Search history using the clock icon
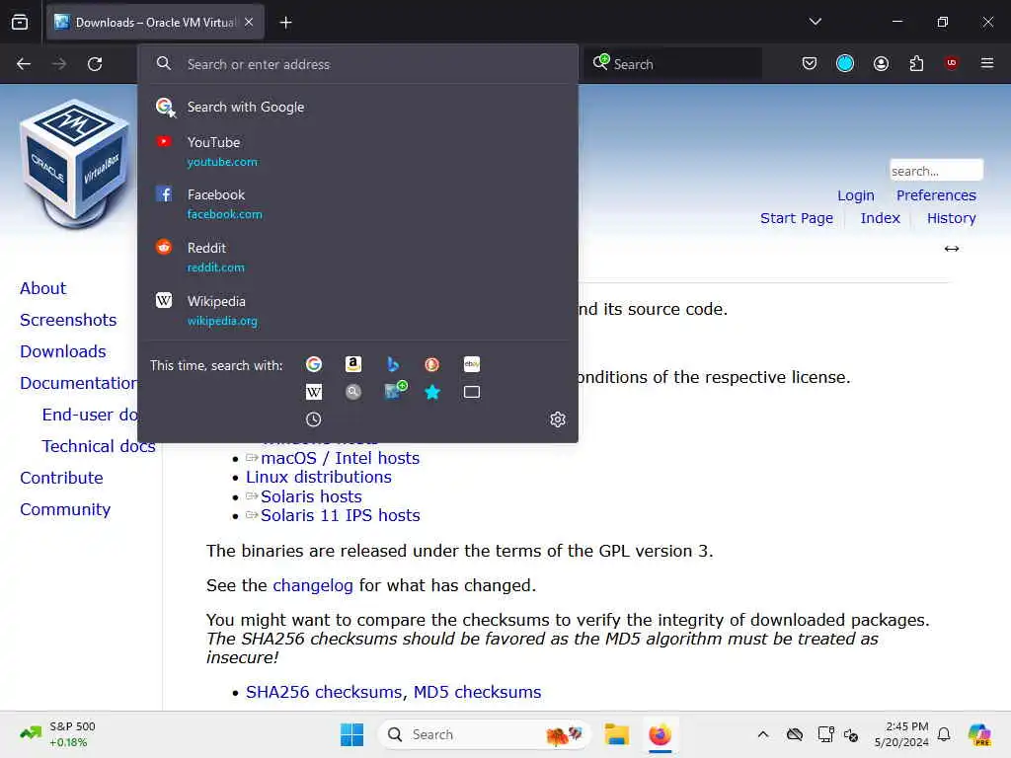This screenshot has height=758, width=1011. (x=313, y=419)
